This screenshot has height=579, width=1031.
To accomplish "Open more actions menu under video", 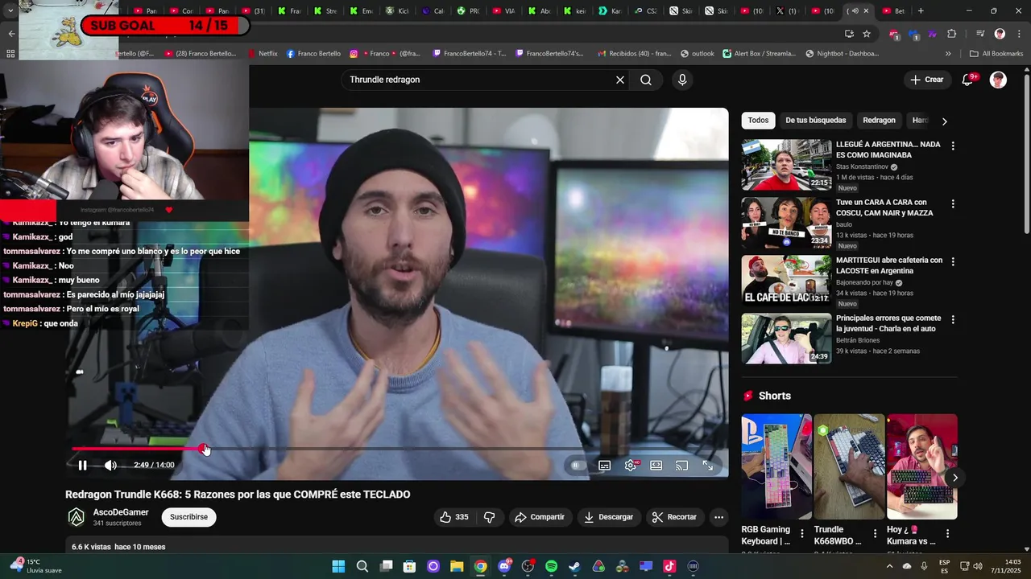I will [x=718, y=517].
